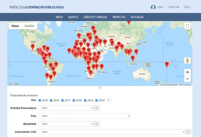Go to the AGENTES menu item
Viewport: 201px width, 137px height.
click(73, 17)
